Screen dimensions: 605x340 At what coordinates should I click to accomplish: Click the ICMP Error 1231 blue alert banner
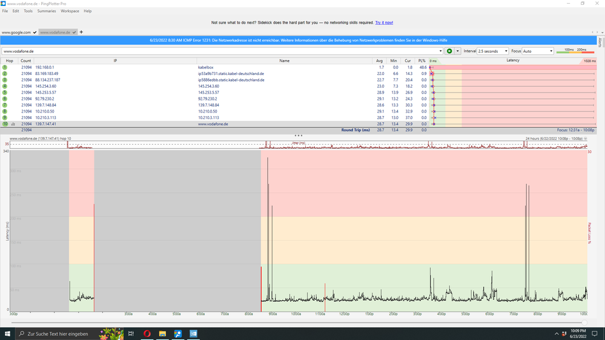point(298,40)
